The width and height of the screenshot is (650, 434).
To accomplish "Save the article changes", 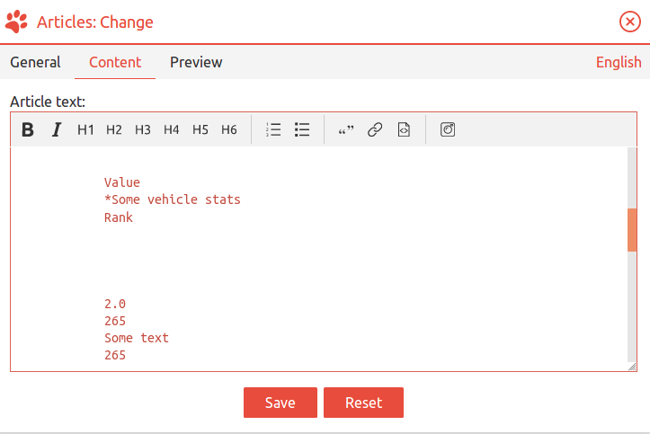I will pos(280,403).
